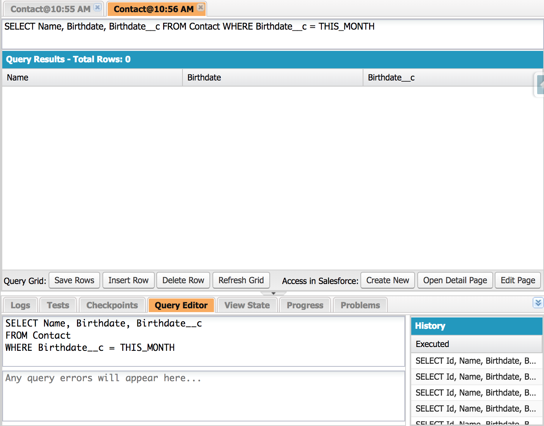
Task: Close the Contact@10:56 AM tab
Action: click(201, 7)
